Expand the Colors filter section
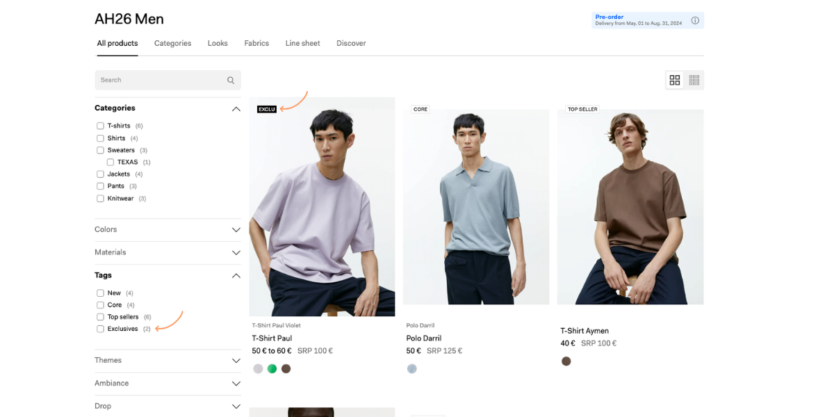 click(x=167, y=229)
